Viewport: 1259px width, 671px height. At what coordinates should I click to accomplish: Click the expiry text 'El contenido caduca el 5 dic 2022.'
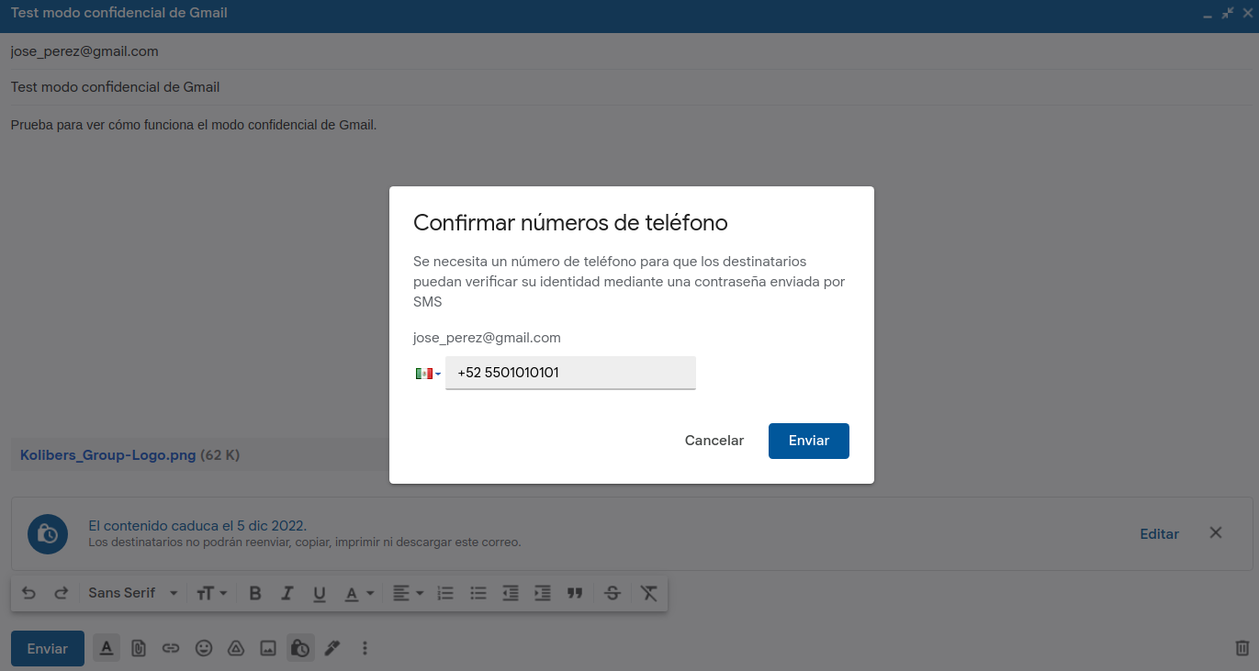pos(197,526)
